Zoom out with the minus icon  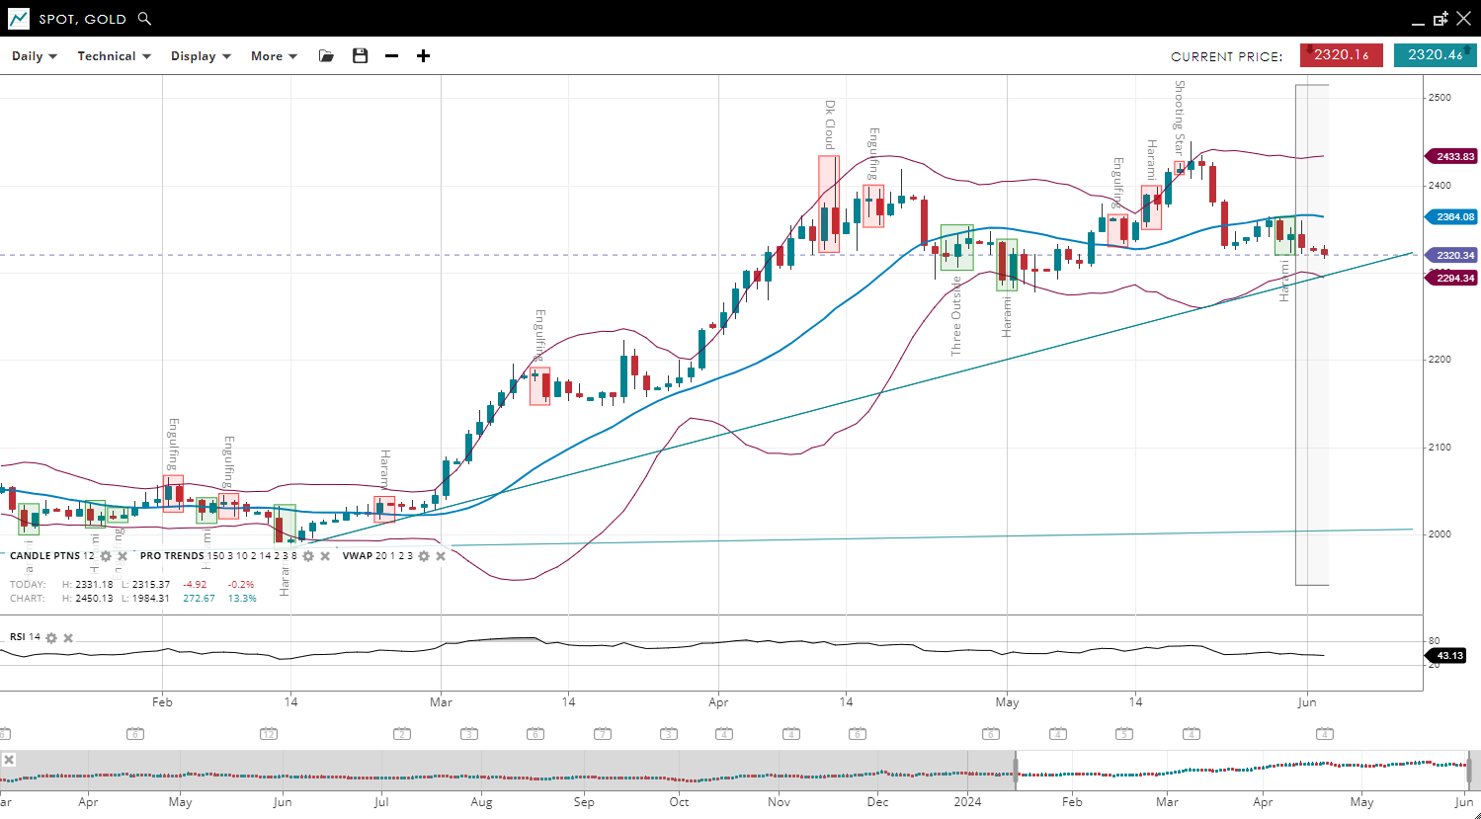click(x=391, y=56)
